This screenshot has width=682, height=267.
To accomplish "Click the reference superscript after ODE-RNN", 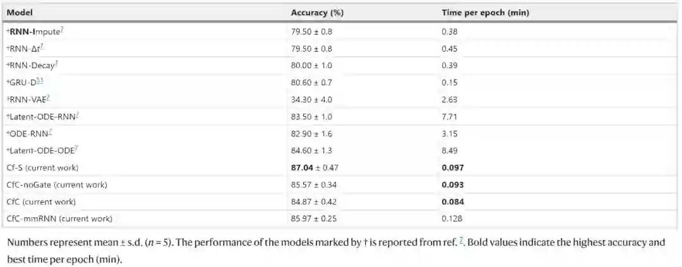I will point(50,131).
